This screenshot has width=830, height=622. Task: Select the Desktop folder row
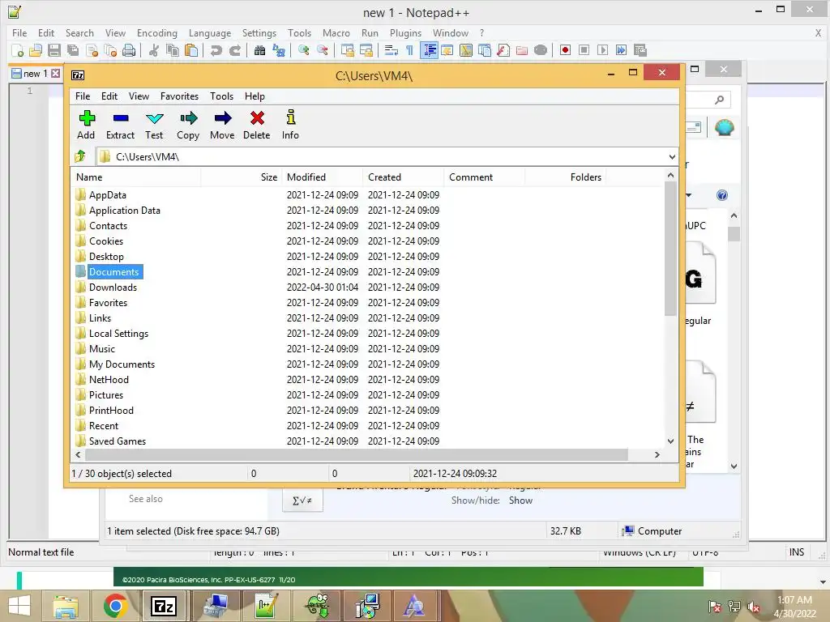pos(368,257)
